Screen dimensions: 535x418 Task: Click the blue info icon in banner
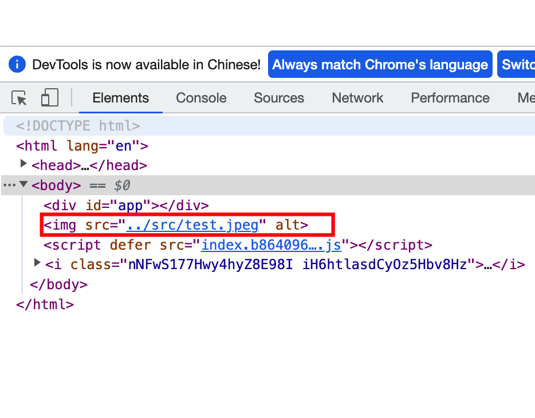[17, 64]
